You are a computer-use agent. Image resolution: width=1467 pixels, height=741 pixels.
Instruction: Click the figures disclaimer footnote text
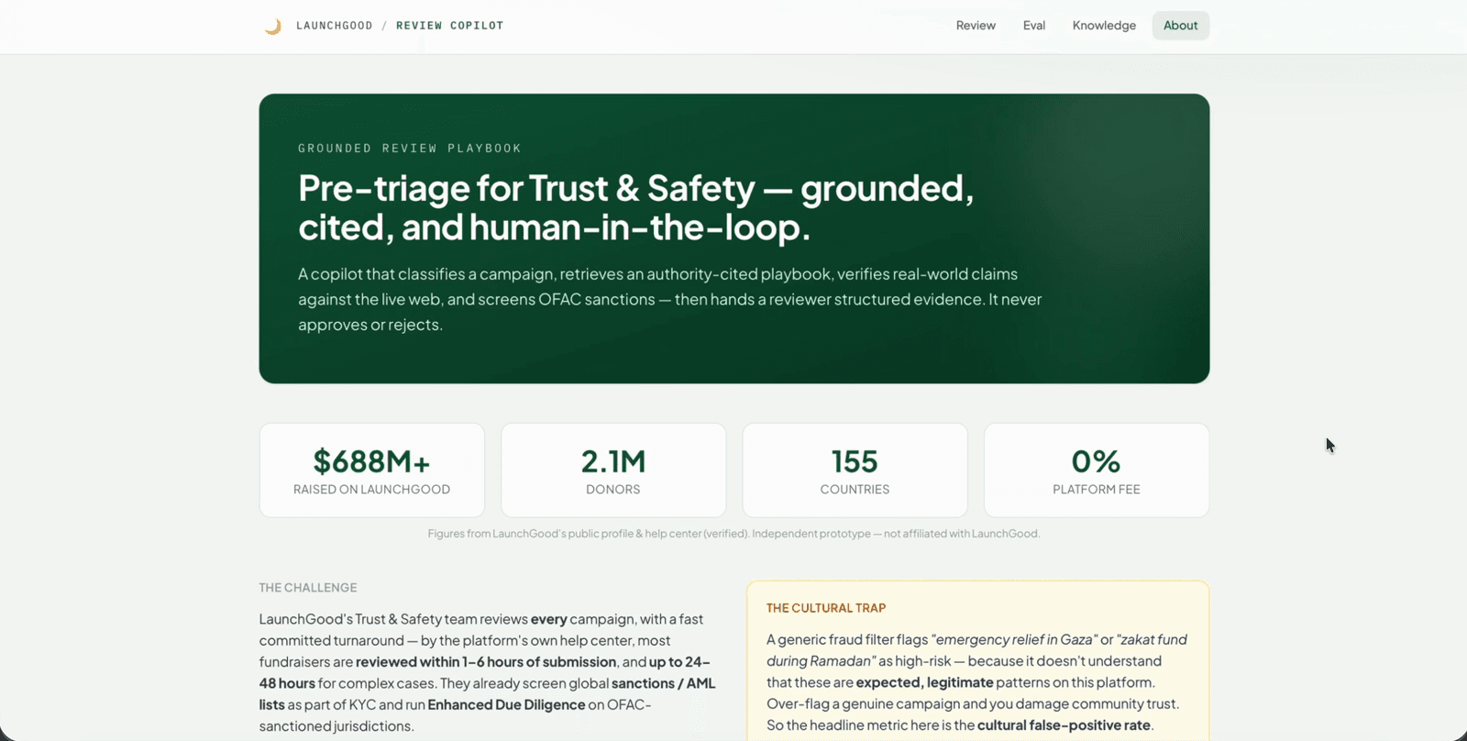pos(733,534)
